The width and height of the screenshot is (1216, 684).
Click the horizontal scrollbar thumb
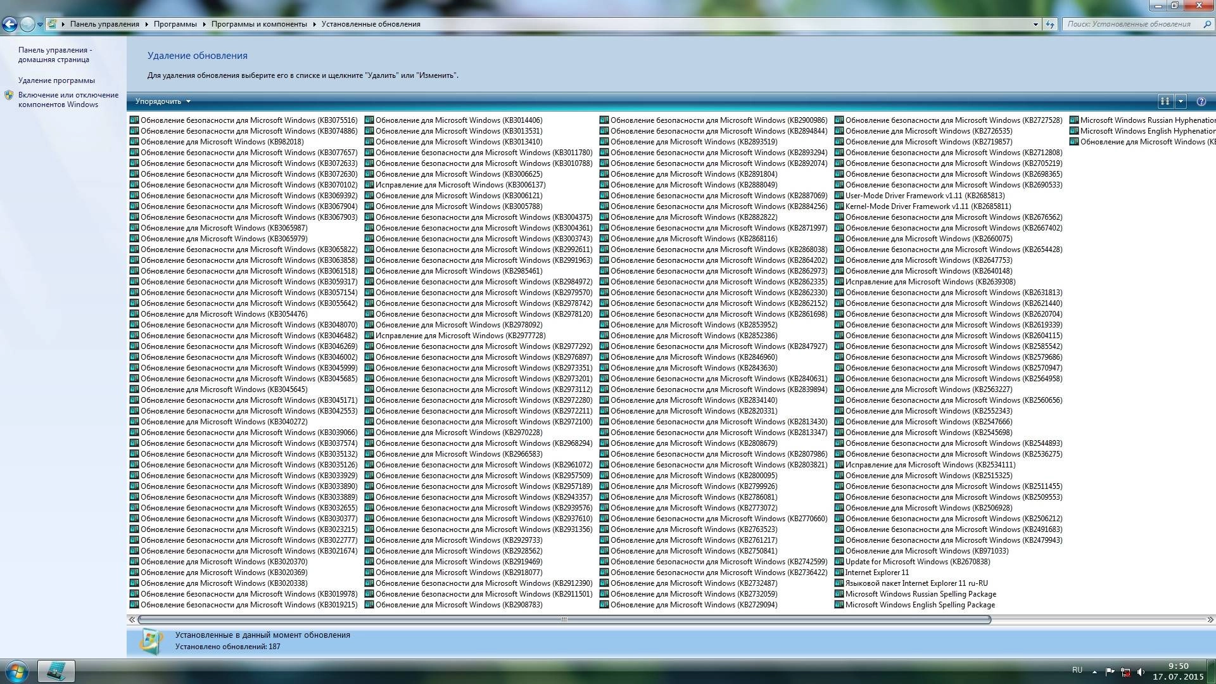pyautogui.click(x=564, y=619)
